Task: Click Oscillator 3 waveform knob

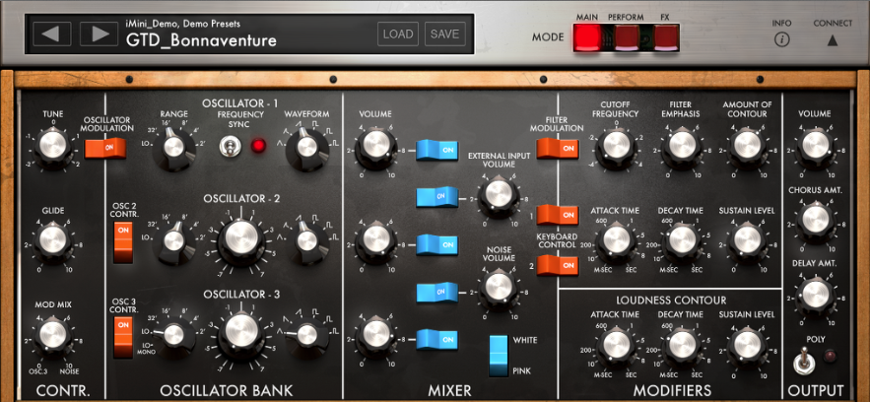Action: 306,335
